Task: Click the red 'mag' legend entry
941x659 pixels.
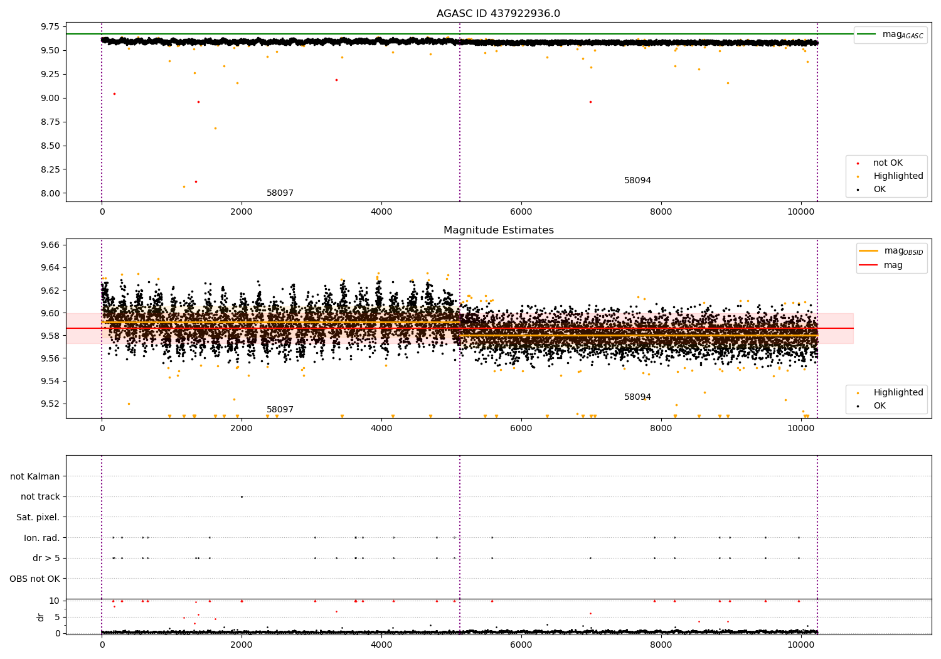Action: pos(881,265)
